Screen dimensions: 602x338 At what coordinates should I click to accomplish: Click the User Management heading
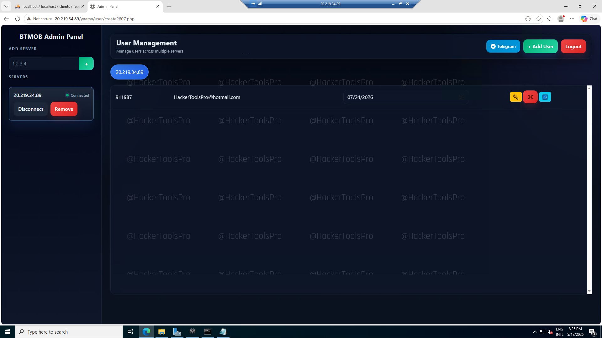pyautogui.click(x=146, y=43)
